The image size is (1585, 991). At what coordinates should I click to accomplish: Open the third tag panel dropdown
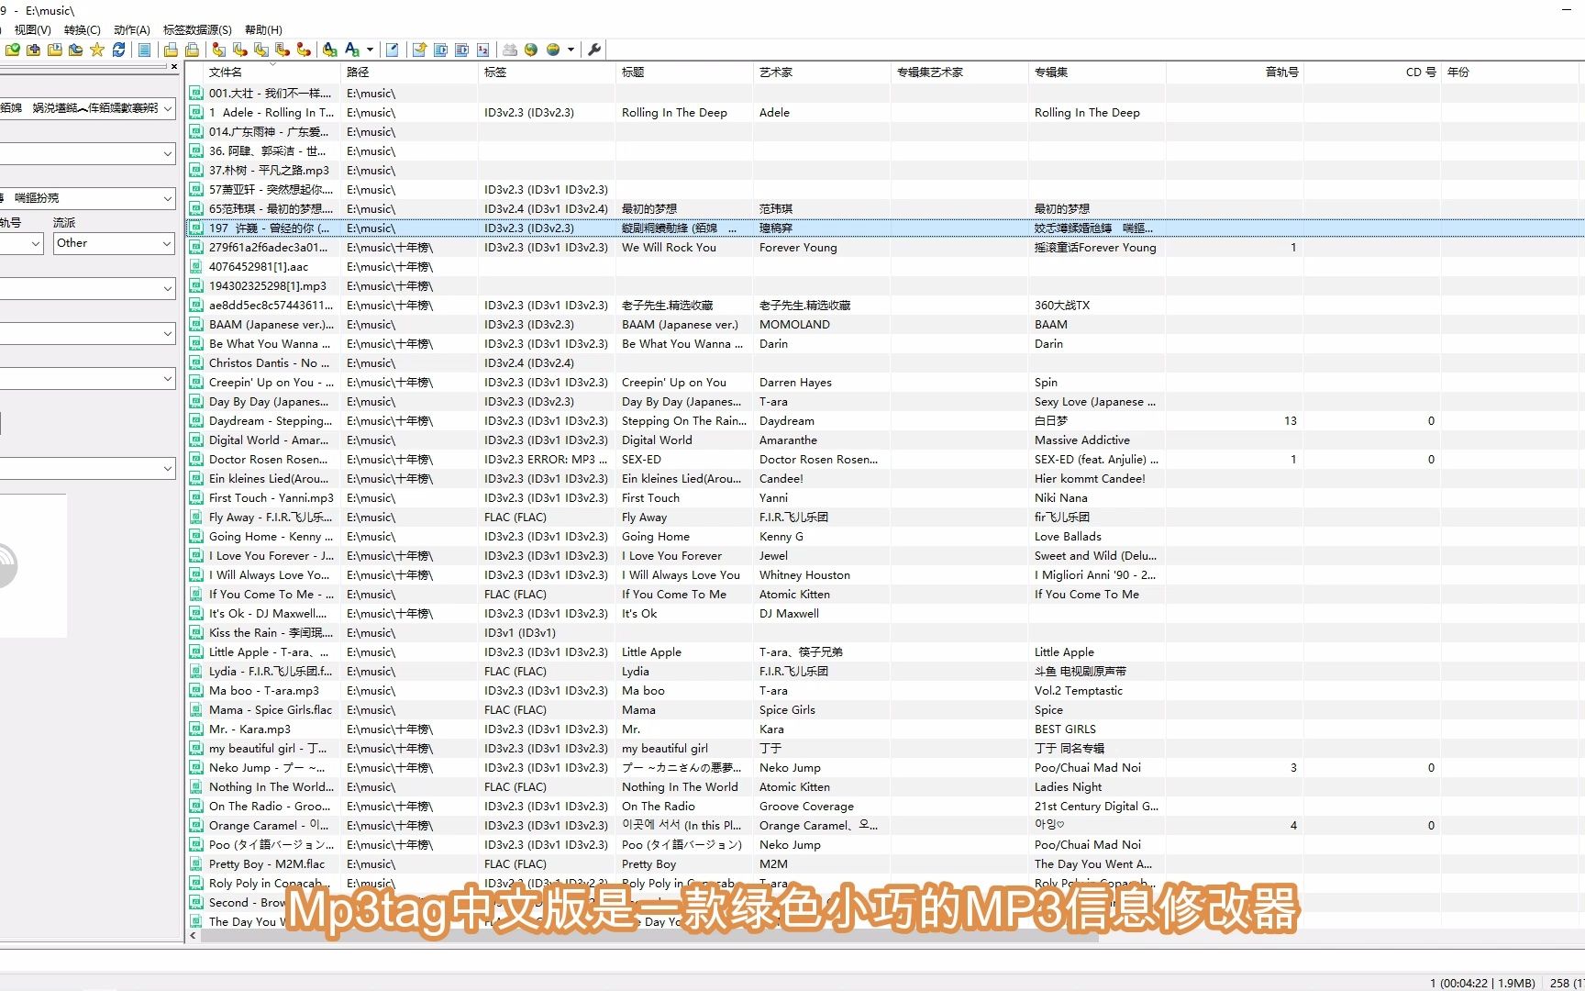click(168, 198)
